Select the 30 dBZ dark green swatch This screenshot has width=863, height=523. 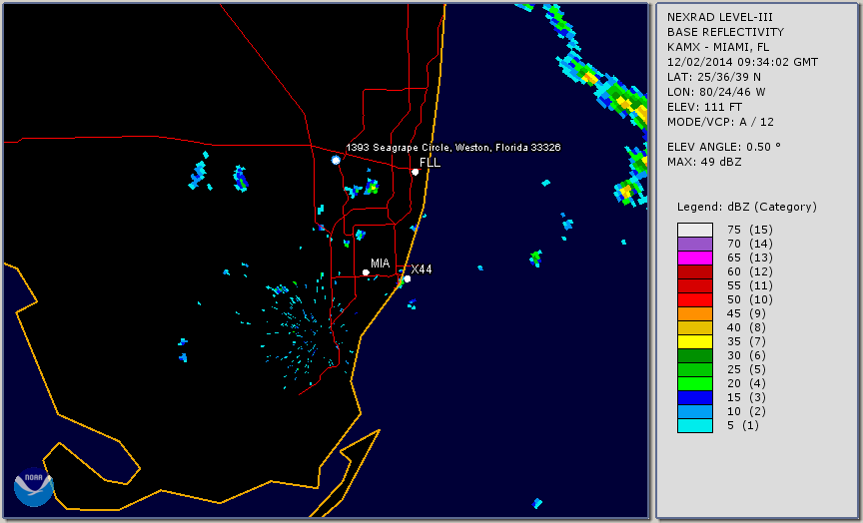(x=695, y=355)
